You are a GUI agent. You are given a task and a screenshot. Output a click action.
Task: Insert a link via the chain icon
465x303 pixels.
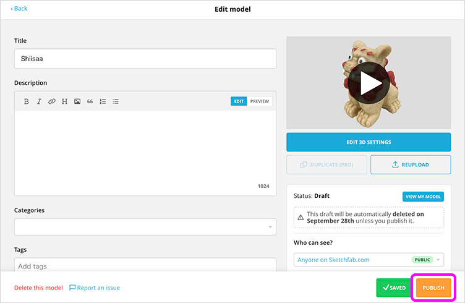(51, 101)
